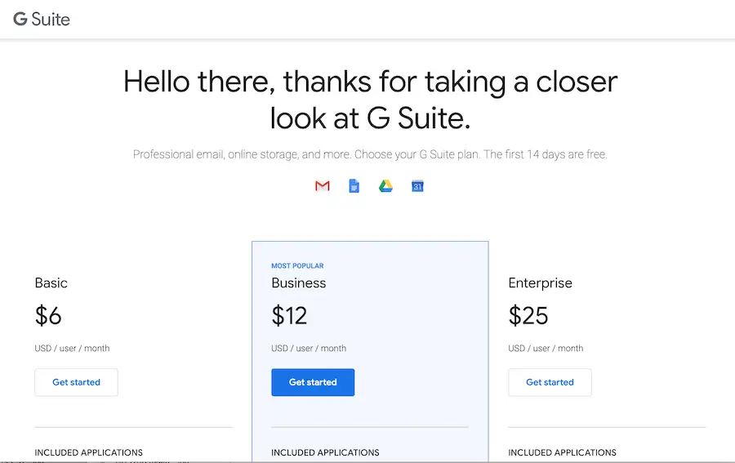Select the Enterprise plan title
The height and width of the screenshot is (463, 735).
pos(540,283)
